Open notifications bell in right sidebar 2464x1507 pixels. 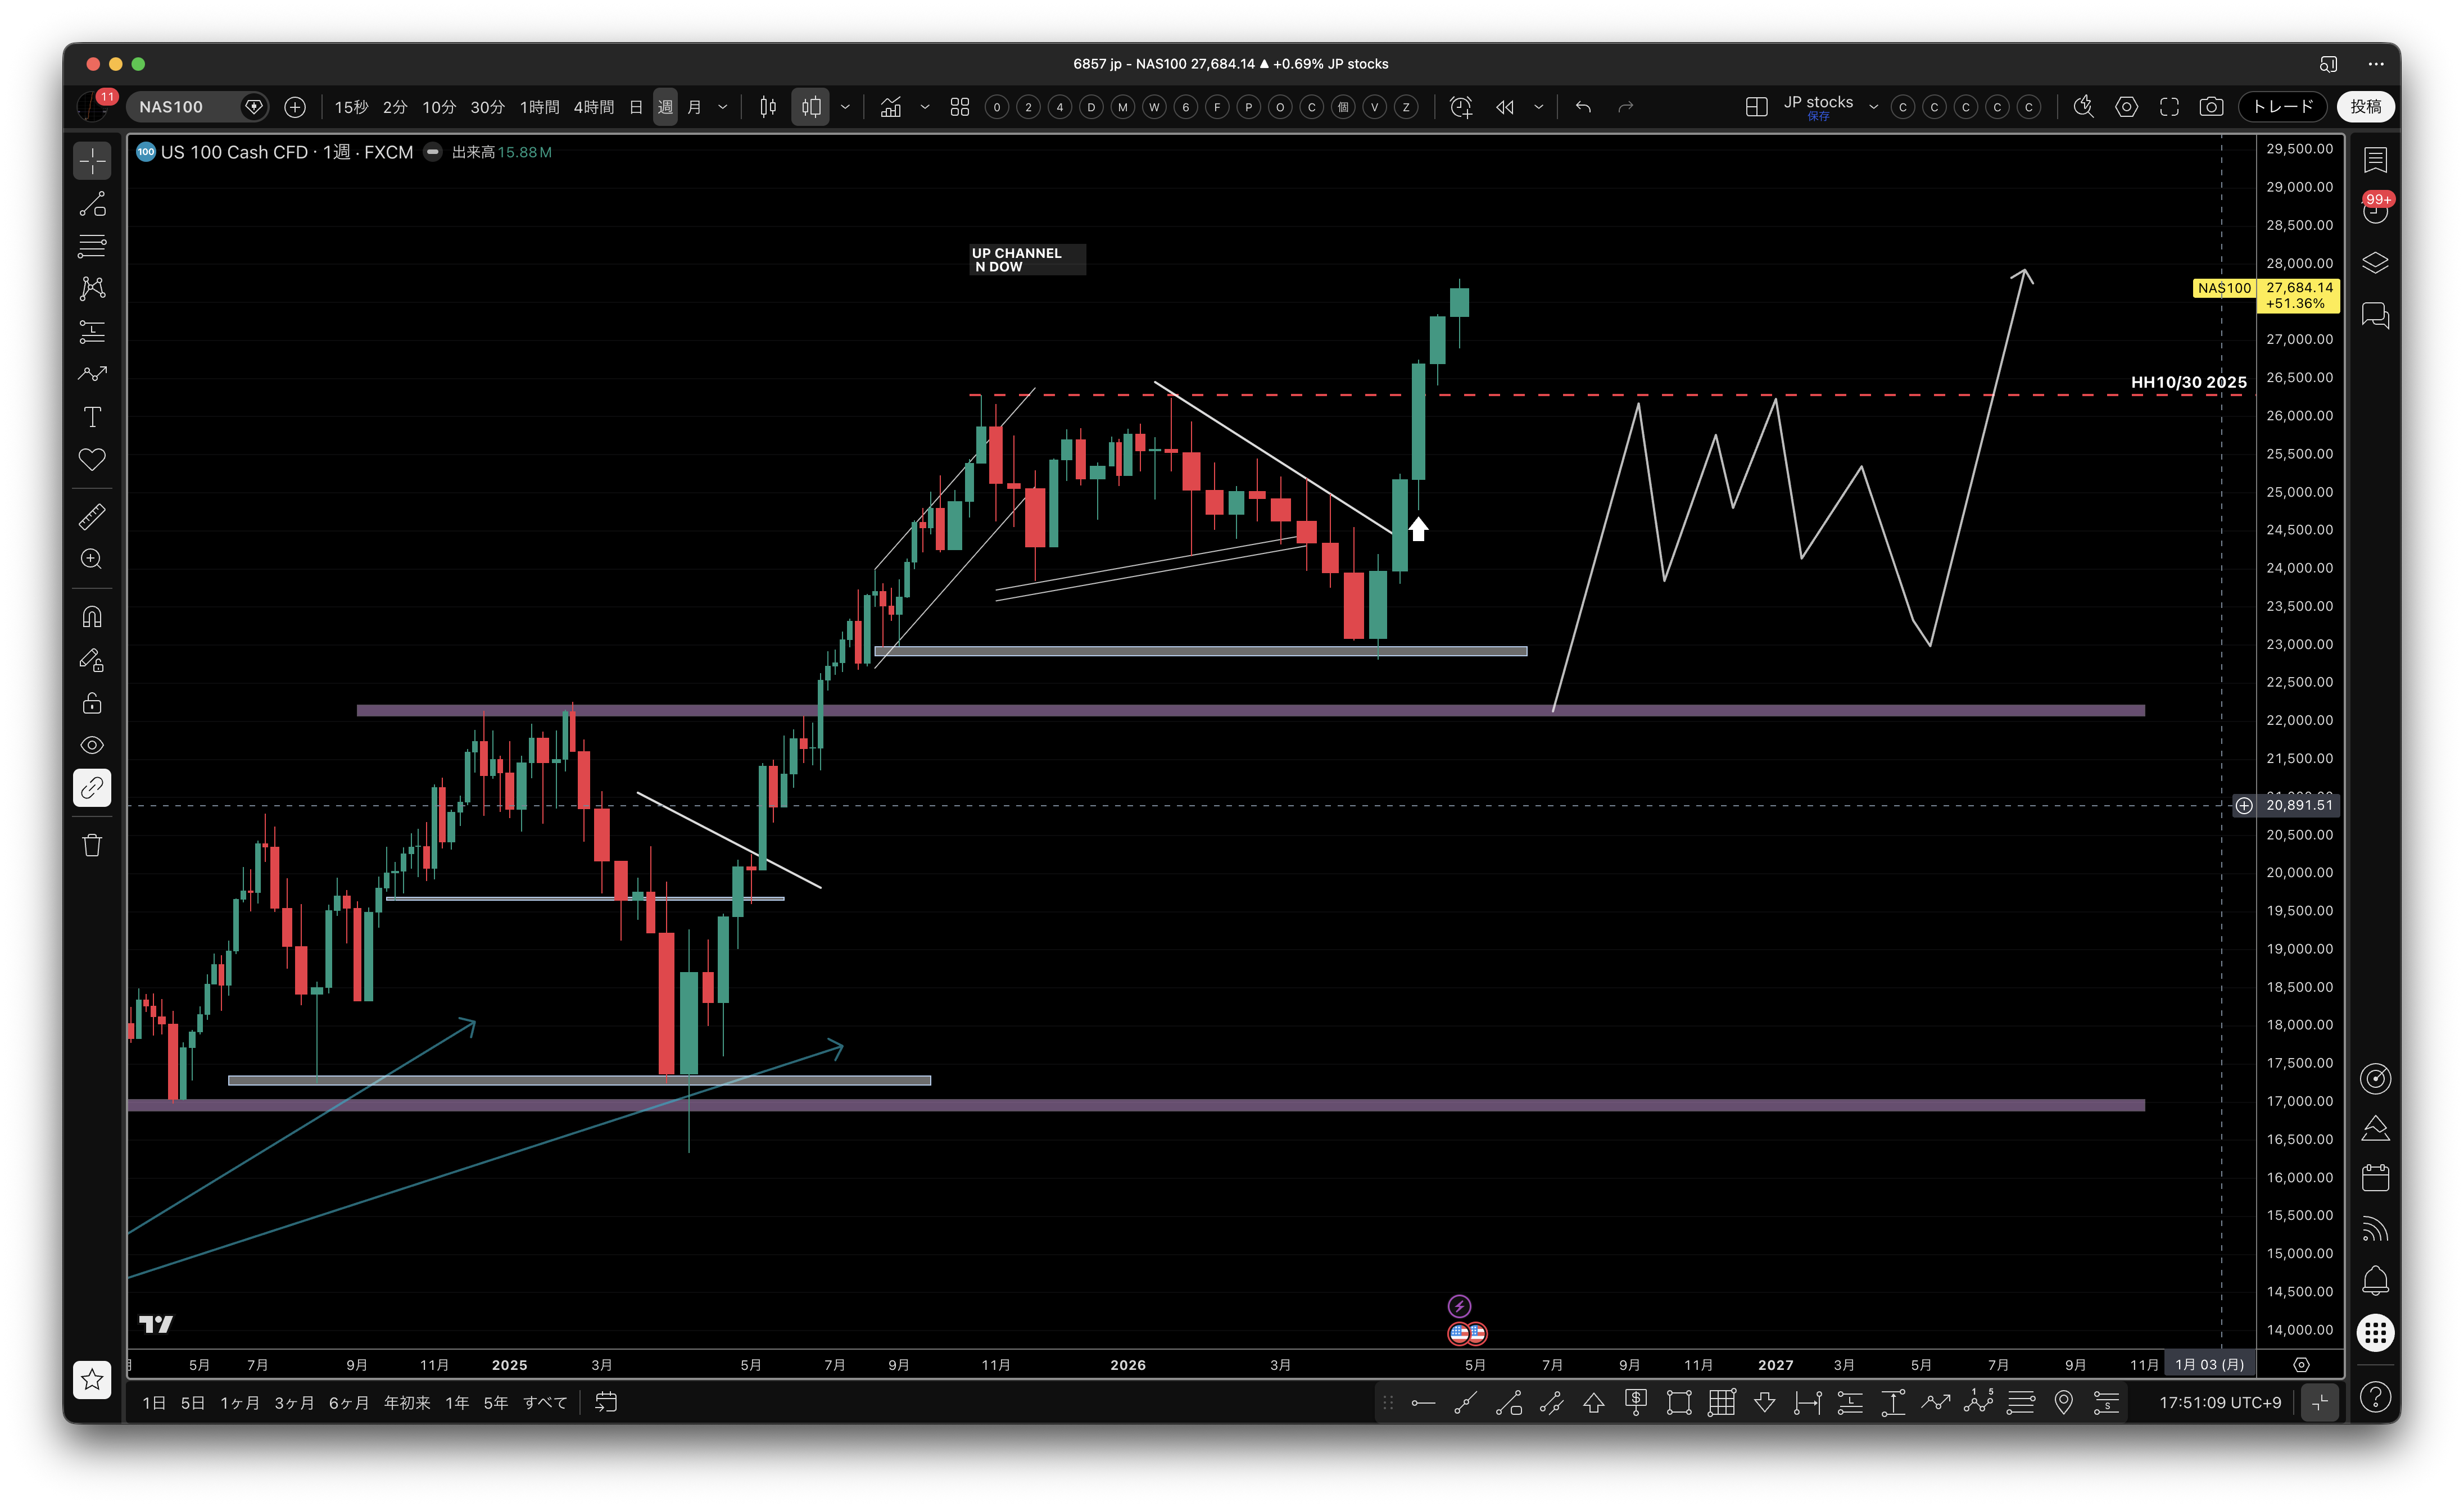(2376, 1281)
